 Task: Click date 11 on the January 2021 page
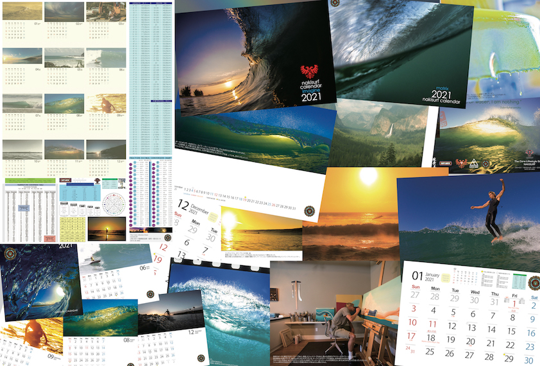(x=432, y=324)
